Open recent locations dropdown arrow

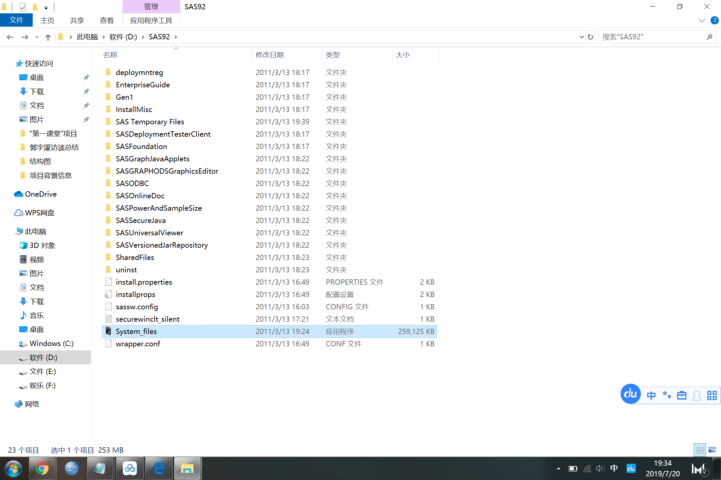[x=37, y=37]
